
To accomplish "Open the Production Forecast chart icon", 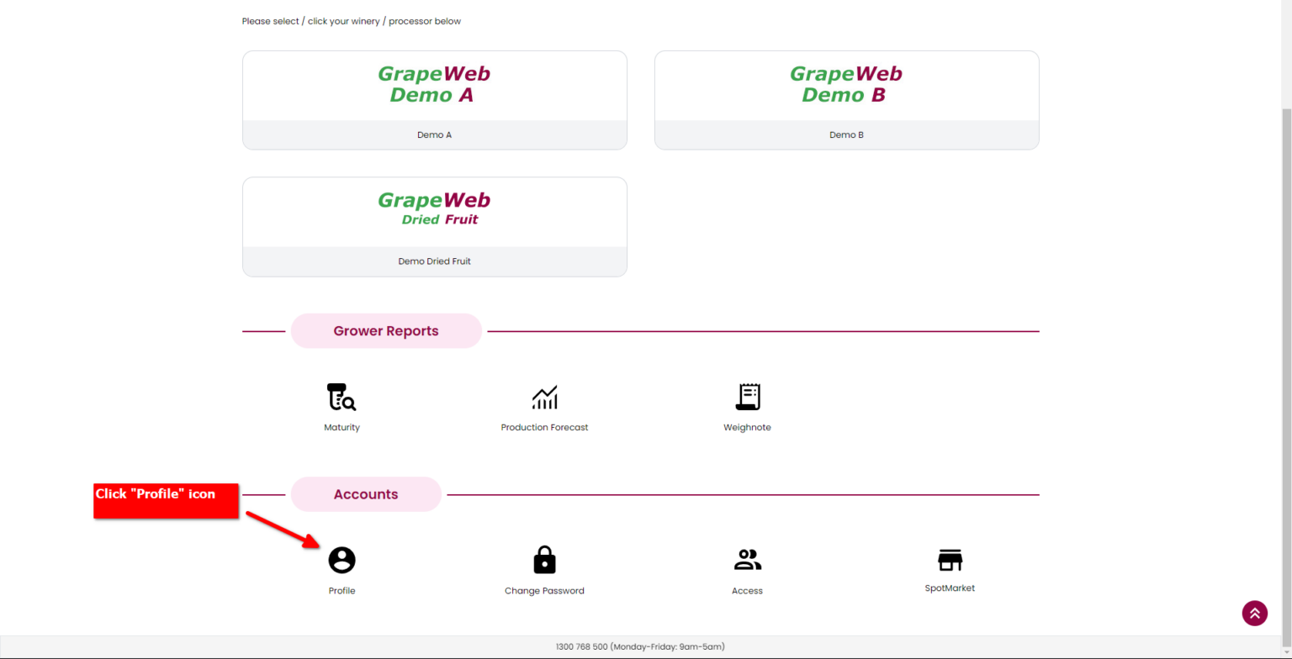I will click(x=544, y=397).
